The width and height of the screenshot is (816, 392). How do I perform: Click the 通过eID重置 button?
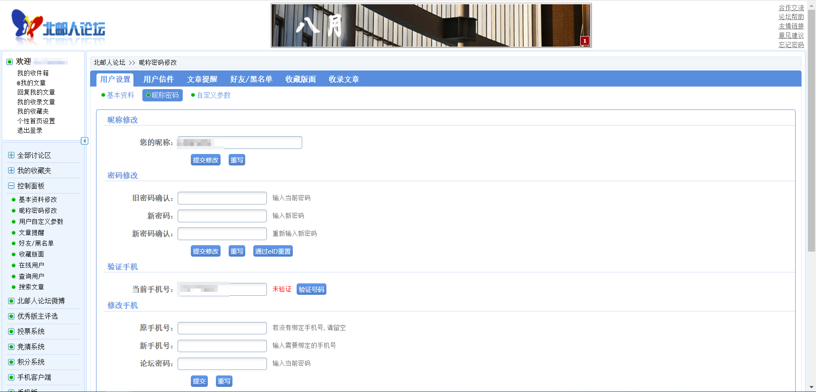click(273, 251)
